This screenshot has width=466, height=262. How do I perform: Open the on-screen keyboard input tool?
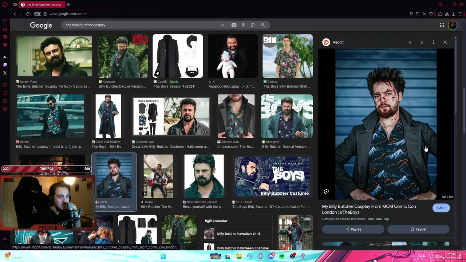(234, 25)
